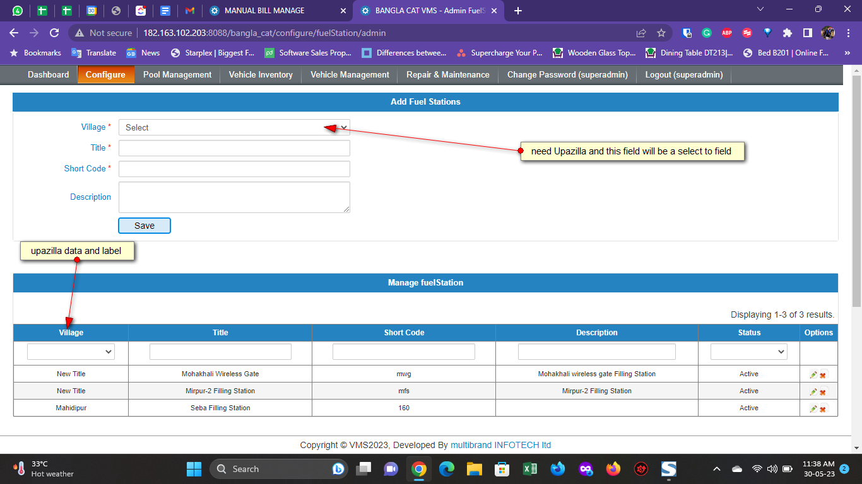Show hidden system tray icons

716,469
